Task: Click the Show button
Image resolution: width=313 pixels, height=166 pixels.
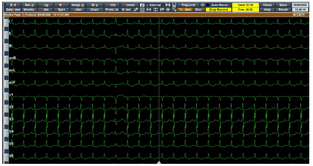Action: click(x=199, y=10)
